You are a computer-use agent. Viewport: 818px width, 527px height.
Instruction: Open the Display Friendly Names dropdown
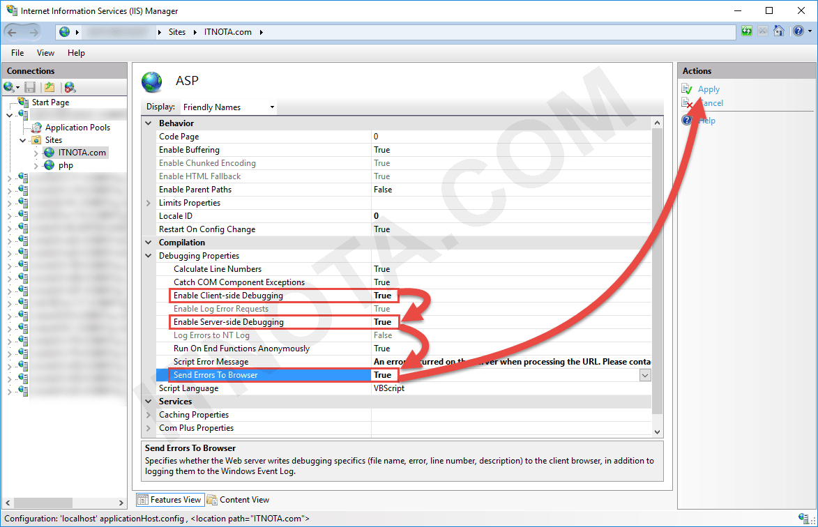coord(272,107)
